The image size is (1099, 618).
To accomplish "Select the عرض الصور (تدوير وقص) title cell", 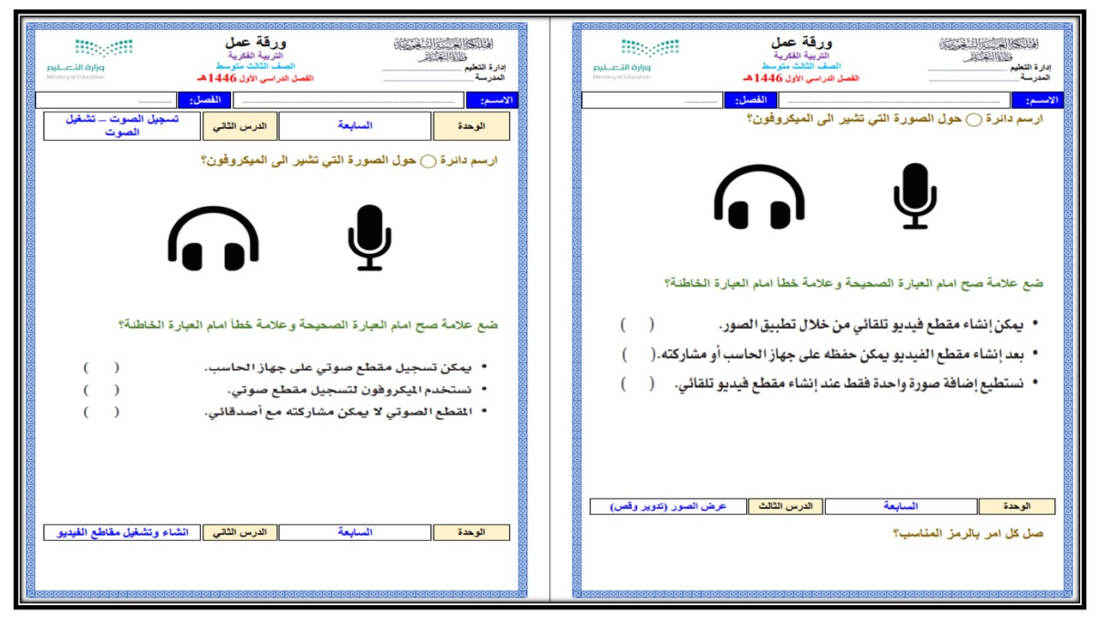I will tap(668, 506).
